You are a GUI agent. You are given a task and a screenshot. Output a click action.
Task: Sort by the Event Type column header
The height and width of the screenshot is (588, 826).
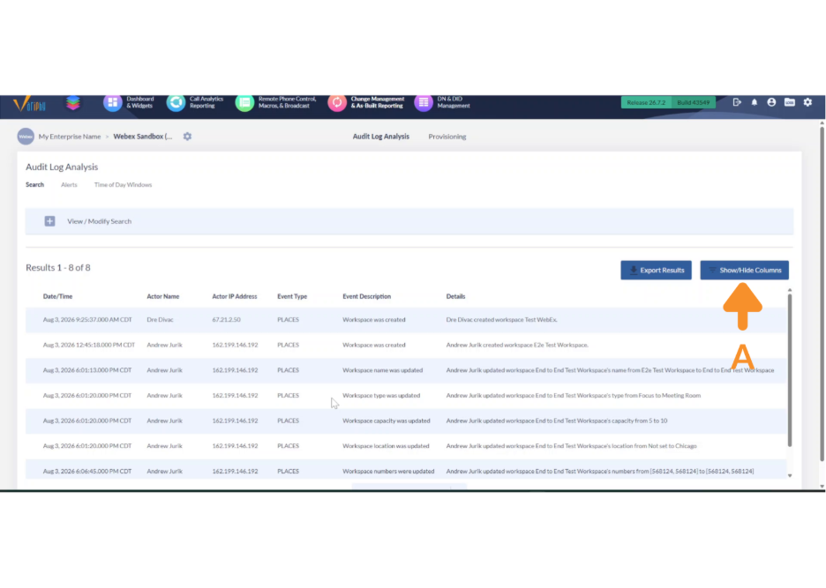292,296
